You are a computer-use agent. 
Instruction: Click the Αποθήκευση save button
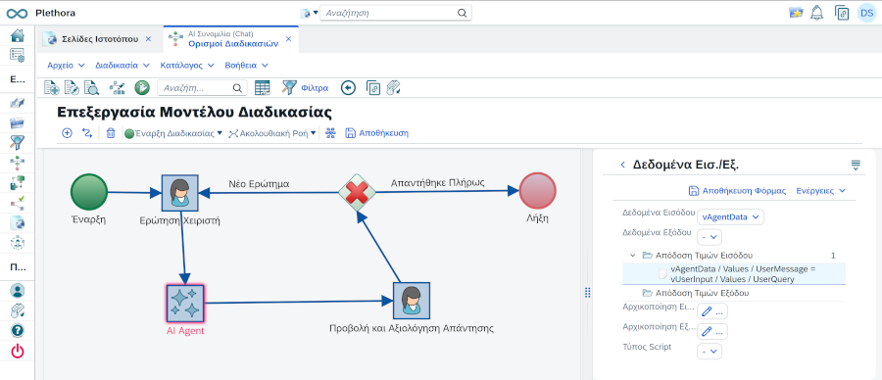376,133
